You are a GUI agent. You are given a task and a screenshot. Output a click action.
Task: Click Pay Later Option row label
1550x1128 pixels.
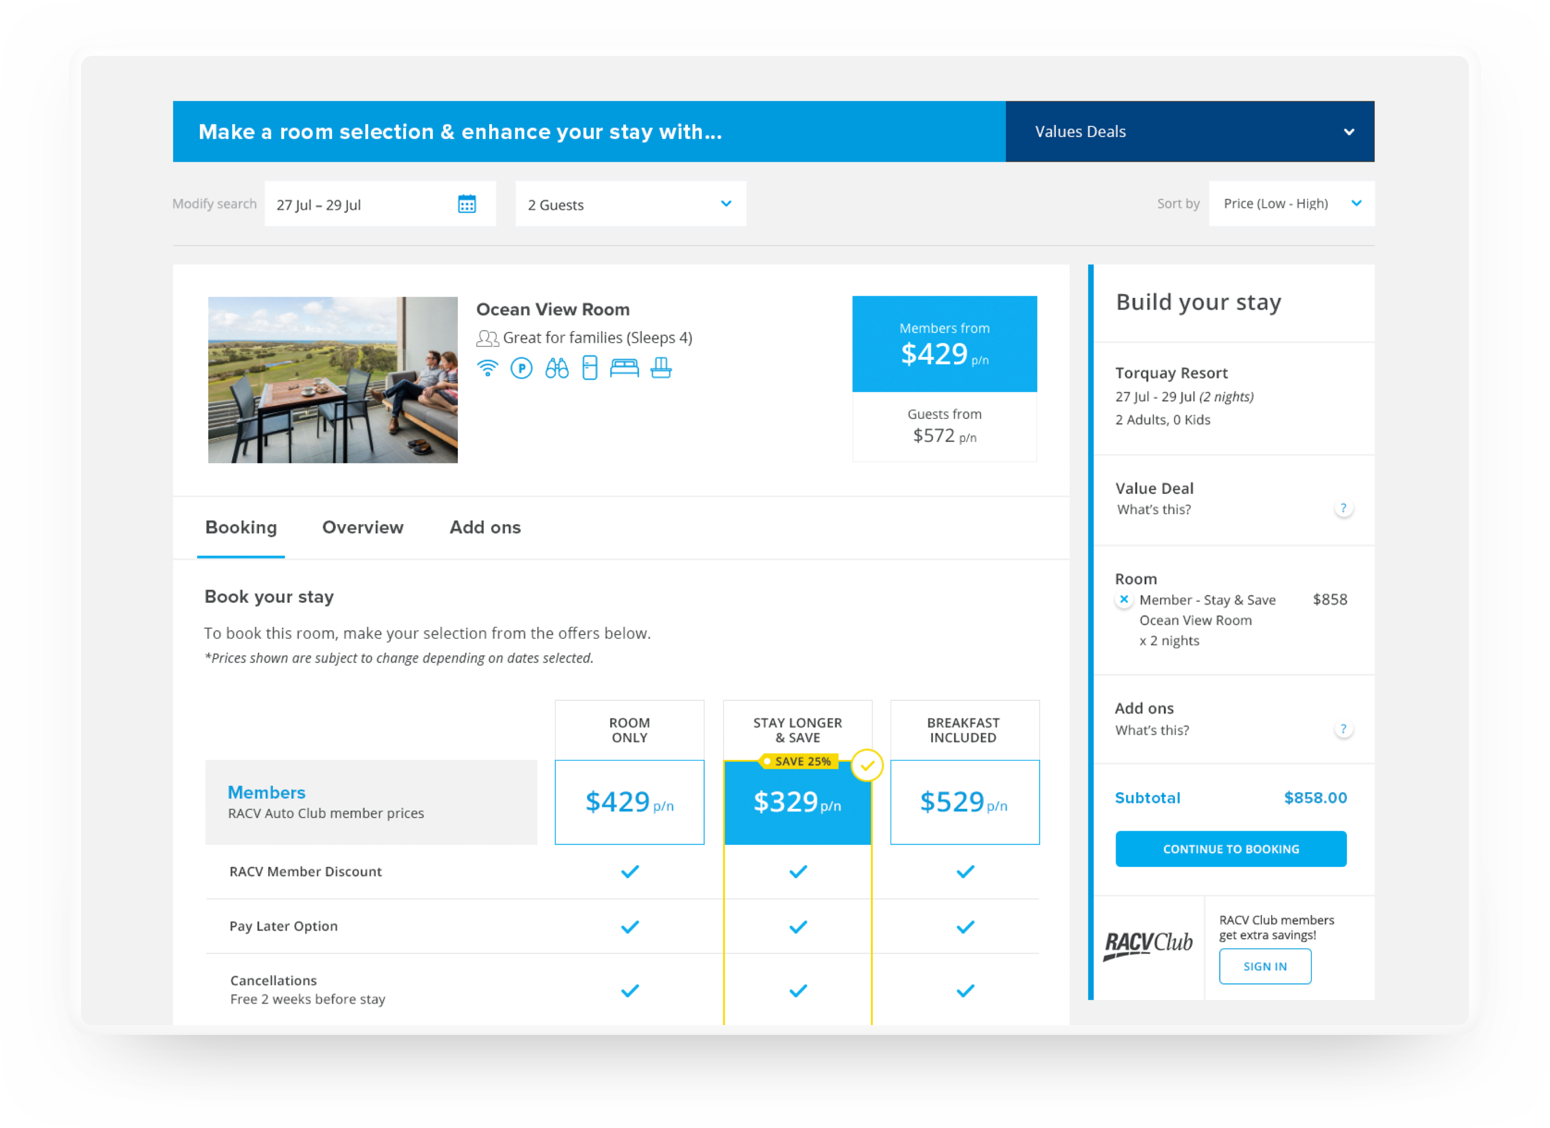coord(284,926)
